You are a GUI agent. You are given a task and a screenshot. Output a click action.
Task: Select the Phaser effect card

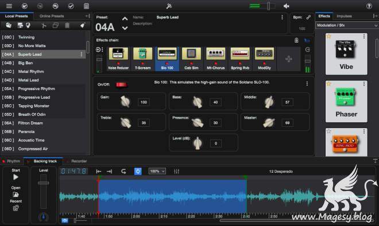pyautogui.click(x=346, y=102)
